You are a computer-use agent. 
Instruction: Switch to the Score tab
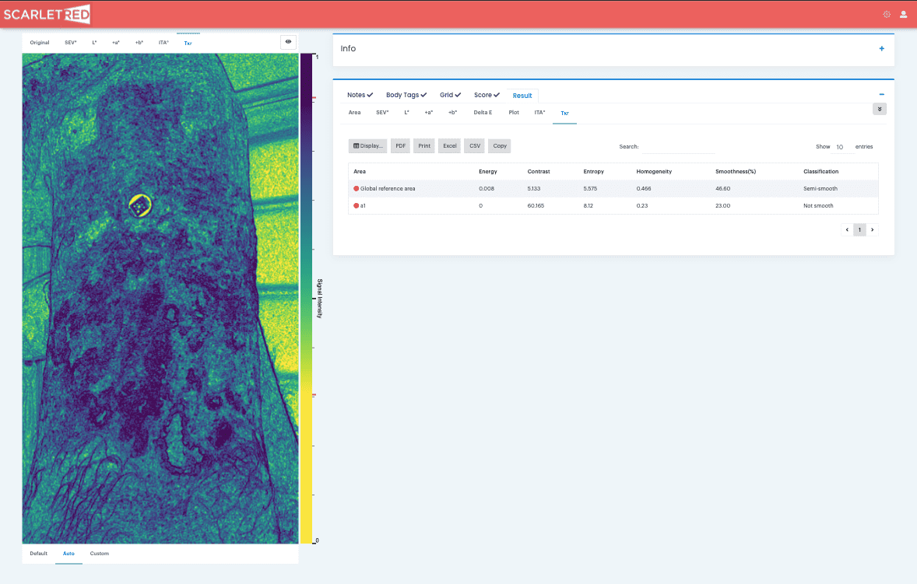(487, 95)
